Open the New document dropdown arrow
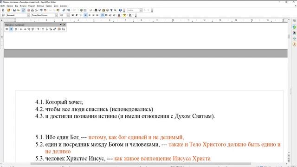The height and width of the screenshot is (167, 297). pos(6,10)
